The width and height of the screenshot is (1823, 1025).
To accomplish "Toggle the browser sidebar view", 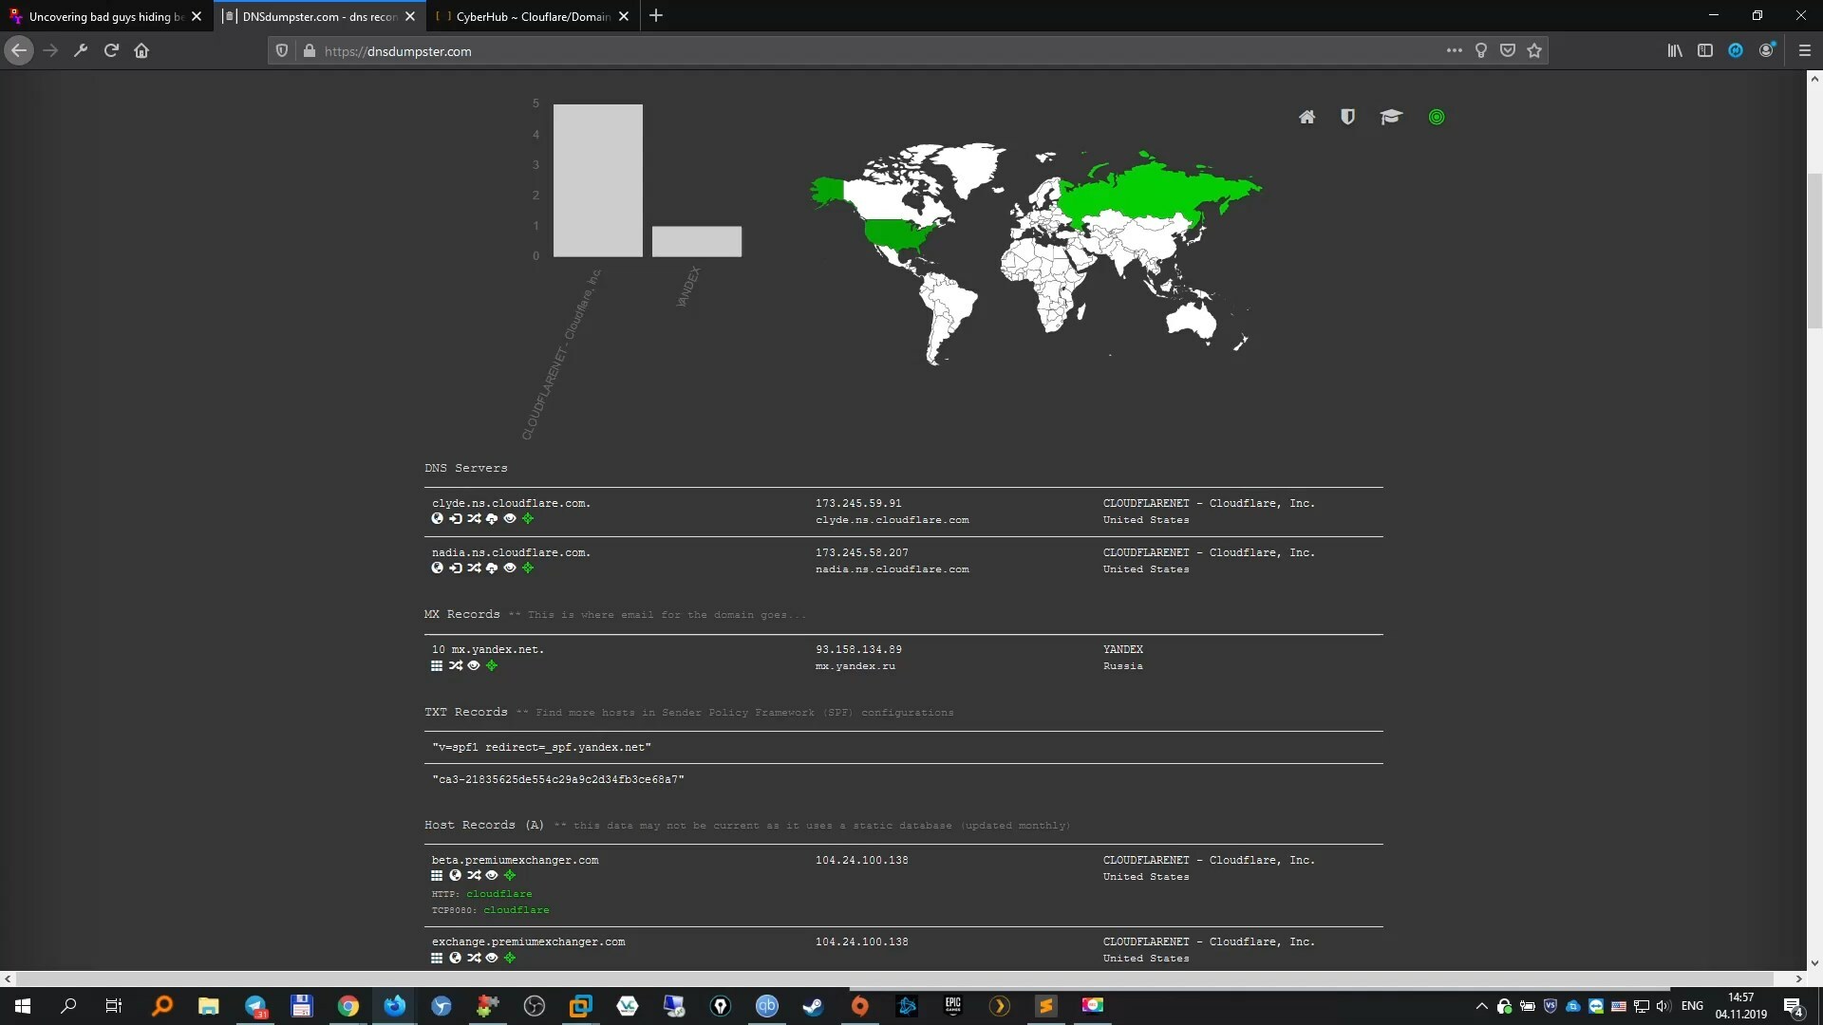I will (1705, 50).
